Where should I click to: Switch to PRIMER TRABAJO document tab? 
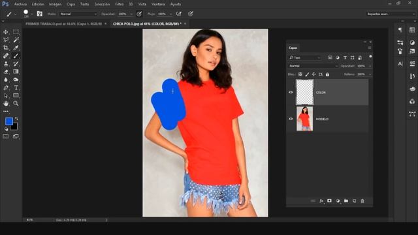coord(64,23)
